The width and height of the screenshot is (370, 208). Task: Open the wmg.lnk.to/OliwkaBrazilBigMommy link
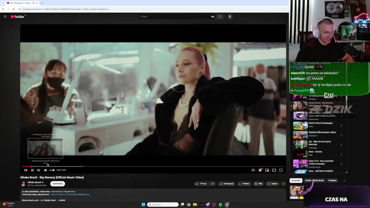pos(70,194)
